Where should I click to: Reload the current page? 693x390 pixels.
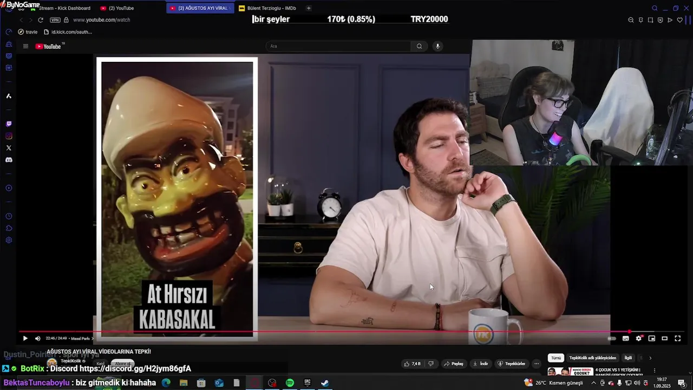click(x=41, y=20)
